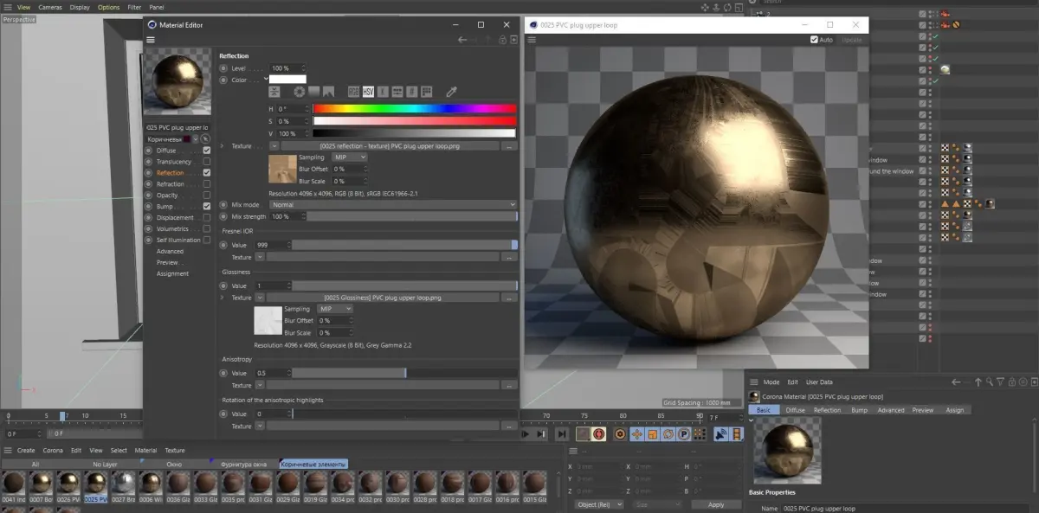Enable the Translucency channel checkbox
This screenshot has height=513, width=1039.
[x=207, y=162]
